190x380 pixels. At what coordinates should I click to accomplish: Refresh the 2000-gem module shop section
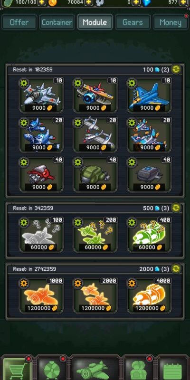176,269
